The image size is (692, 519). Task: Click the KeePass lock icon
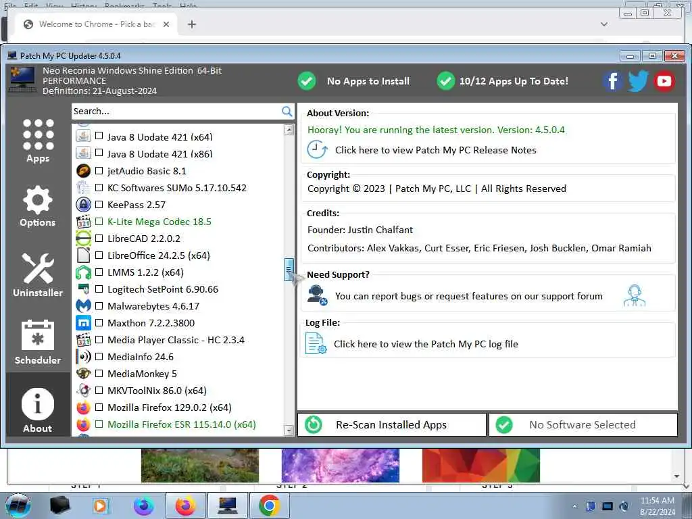click(x=83, y=204)
